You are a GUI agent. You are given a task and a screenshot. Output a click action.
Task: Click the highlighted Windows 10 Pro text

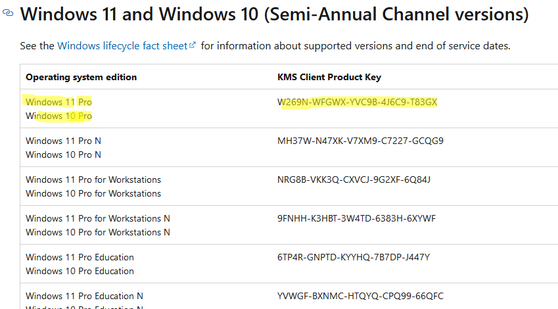[58, 116]
